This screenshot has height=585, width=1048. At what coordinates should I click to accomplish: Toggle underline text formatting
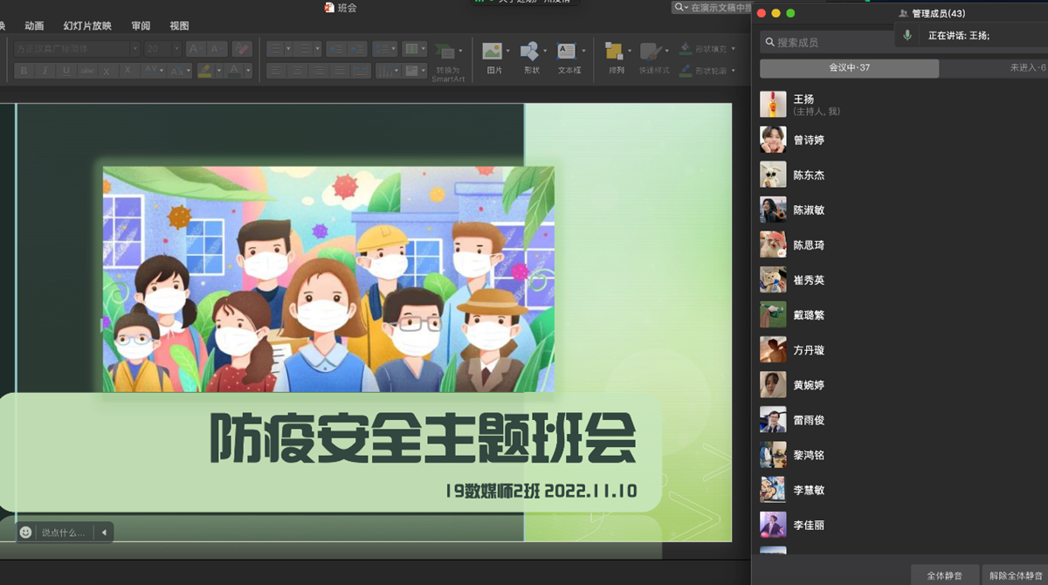pyautogui.click(x=66, y=71)
